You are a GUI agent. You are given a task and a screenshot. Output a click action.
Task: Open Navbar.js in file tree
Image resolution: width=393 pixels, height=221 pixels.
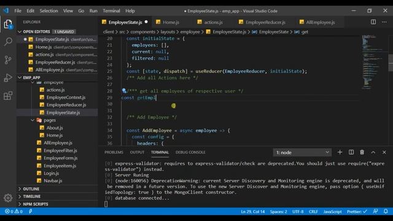tap(53, 180)
